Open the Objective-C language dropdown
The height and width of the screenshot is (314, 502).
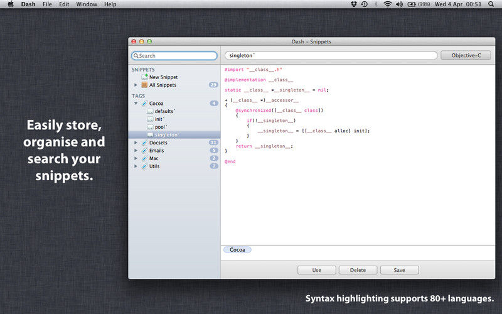[466, 55]
